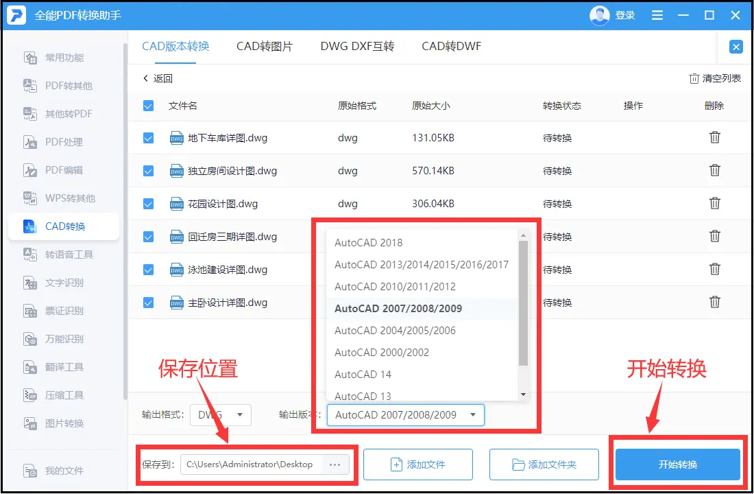Open the 压缩工具 compression tool
Image resolution: width=754 pixels, height=494 pixels.
64,395
